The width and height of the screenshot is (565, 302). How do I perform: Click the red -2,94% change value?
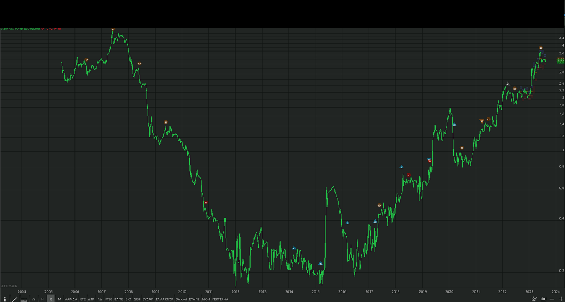(55, 28)
